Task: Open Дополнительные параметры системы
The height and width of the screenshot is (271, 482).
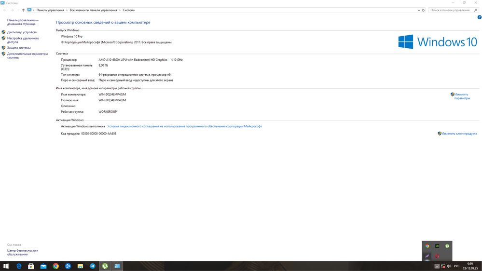Action: tap(28, 55)
